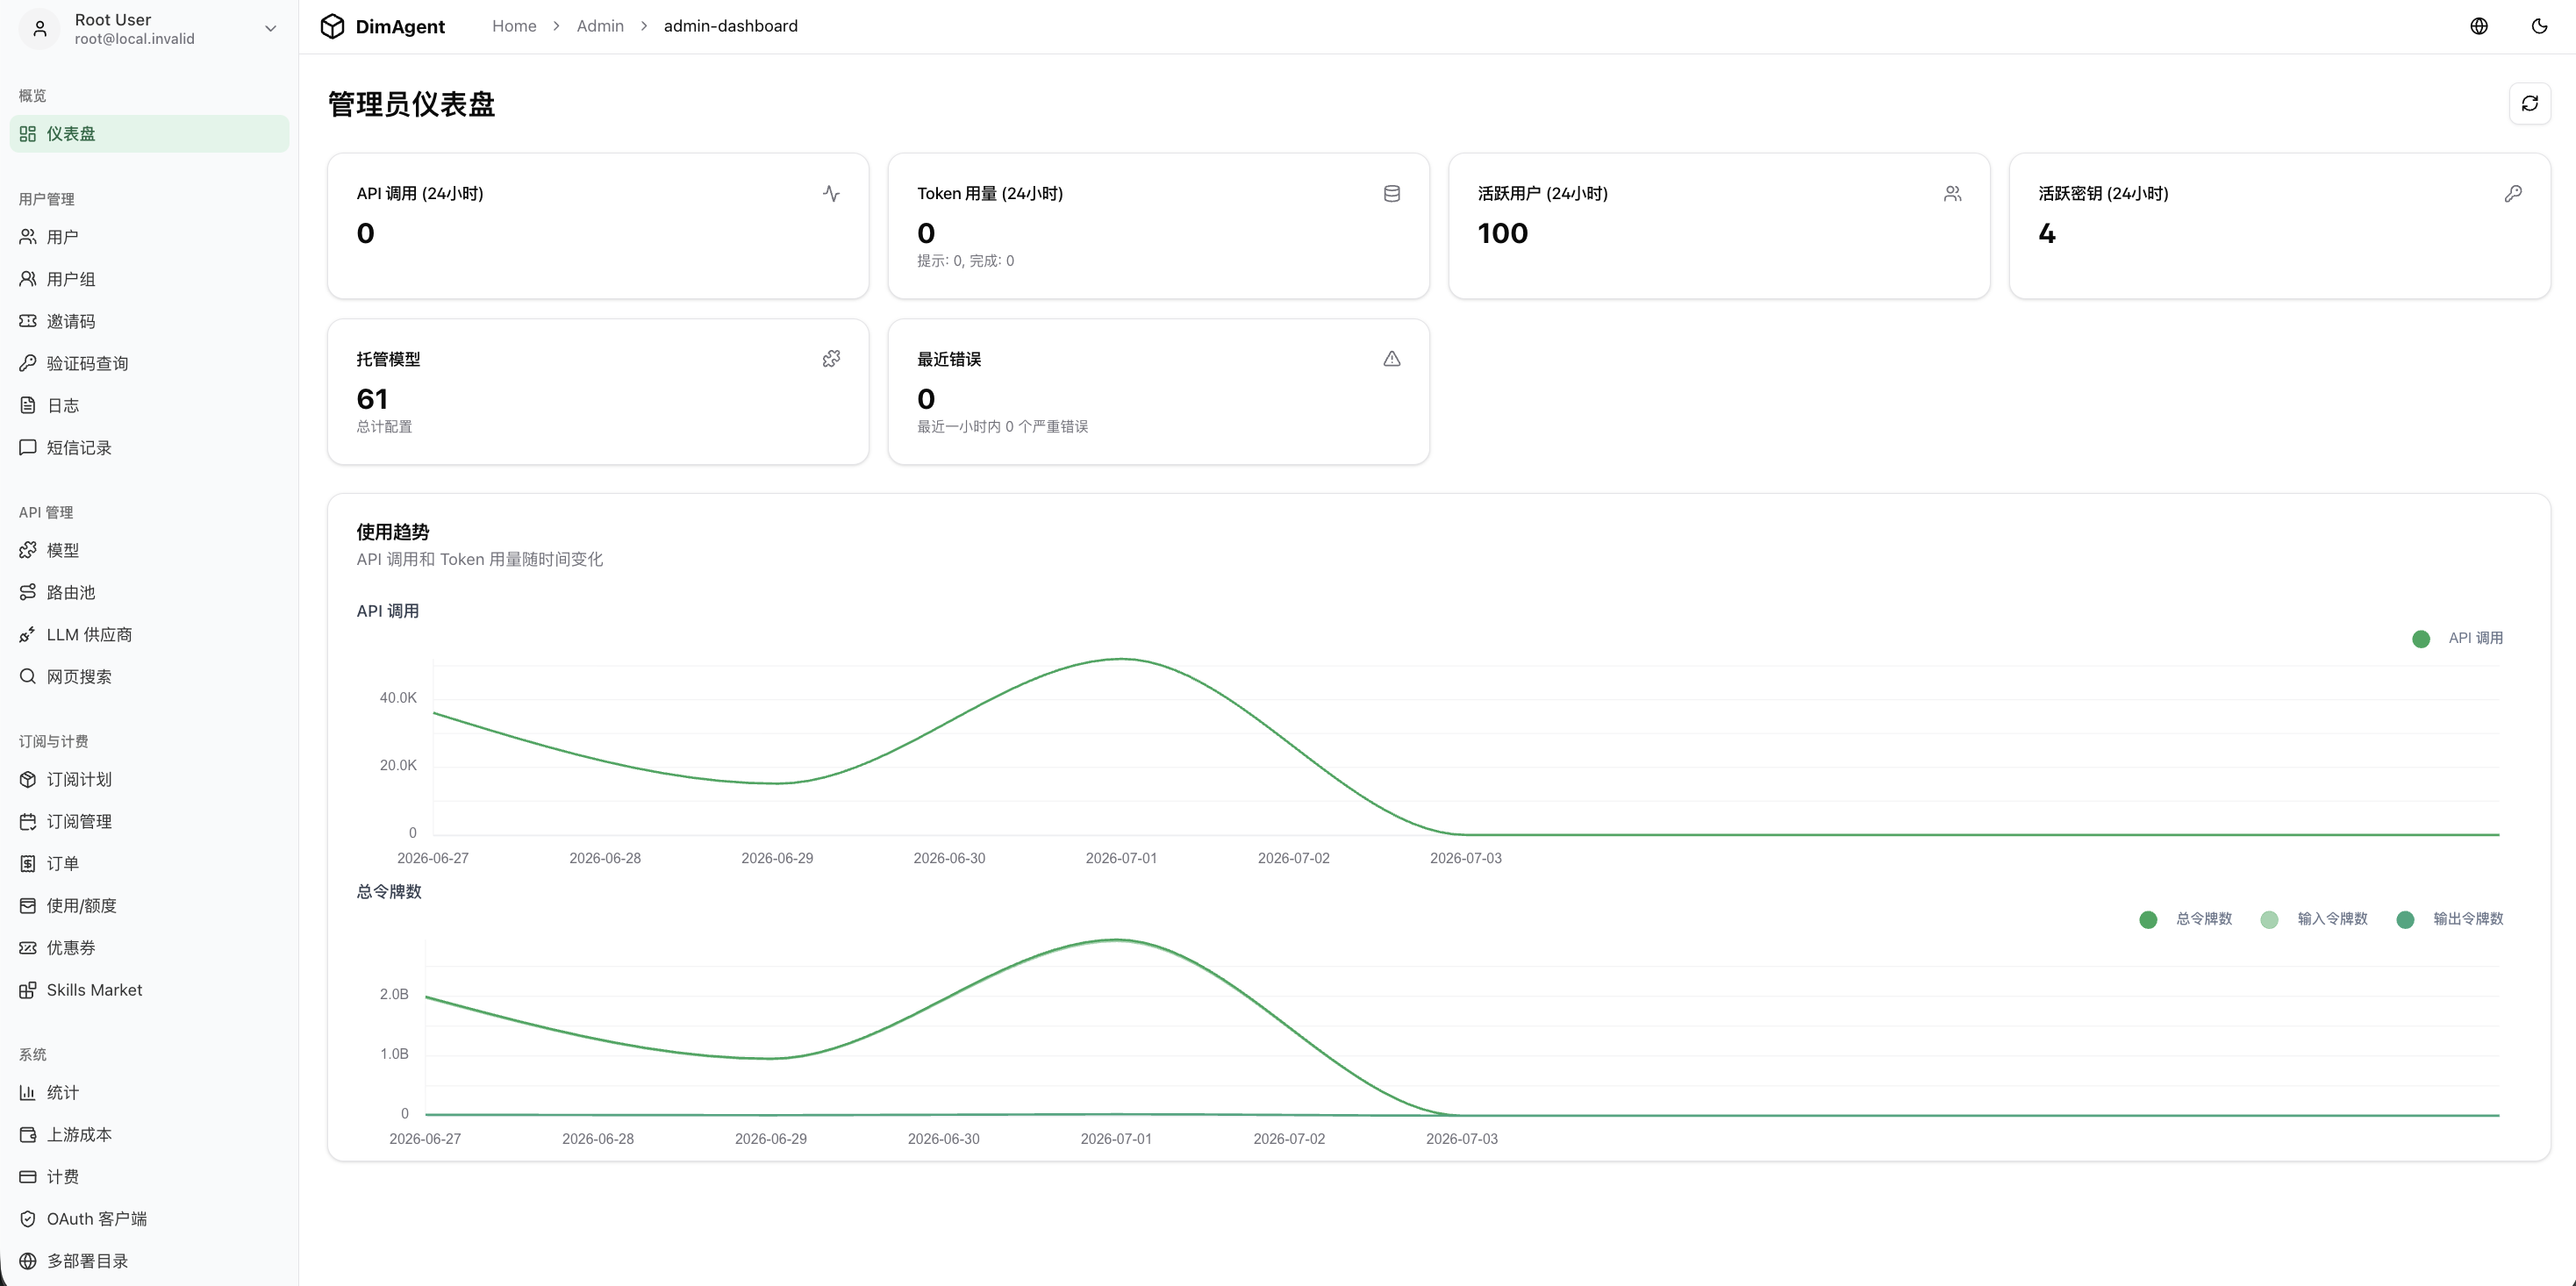Click the 计费 credit card icon
This screenshot has width=2576, height=1286.
coord(28,1176)
